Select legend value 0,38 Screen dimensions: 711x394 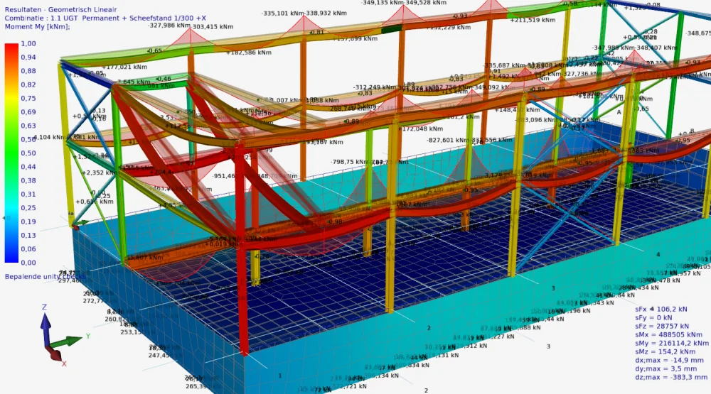pos(28,180)
